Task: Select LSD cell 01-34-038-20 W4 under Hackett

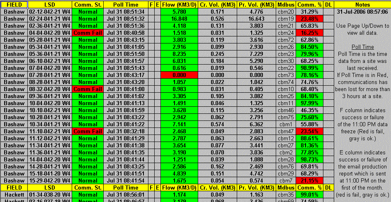Action: point(49,195)
